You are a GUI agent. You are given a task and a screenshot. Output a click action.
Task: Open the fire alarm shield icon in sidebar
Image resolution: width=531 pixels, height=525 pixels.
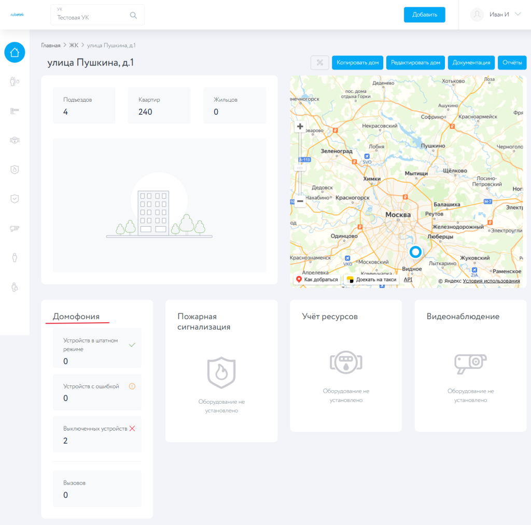[x=15, y=170]
